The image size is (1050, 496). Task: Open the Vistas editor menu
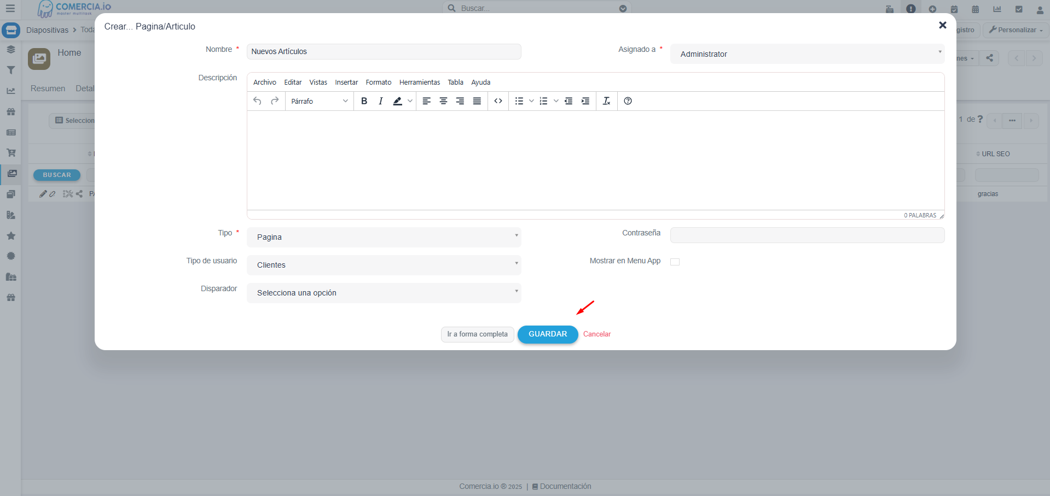pyautogui.click(x=318, y=82)
